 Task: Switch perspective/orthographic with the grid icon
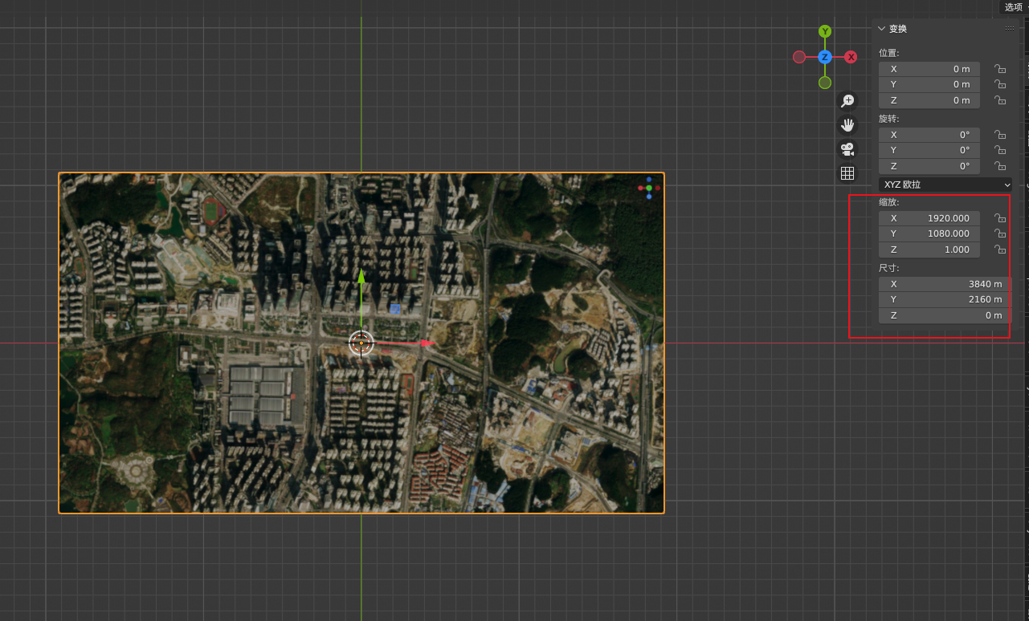pyautogui.click(x=847, y=173)
